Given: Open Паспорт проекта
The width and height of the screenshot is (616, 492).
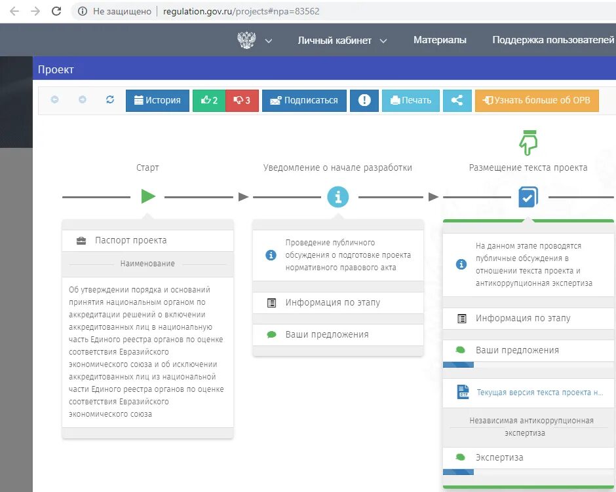Looking at the screenshot, I should [x=147, y=241].
